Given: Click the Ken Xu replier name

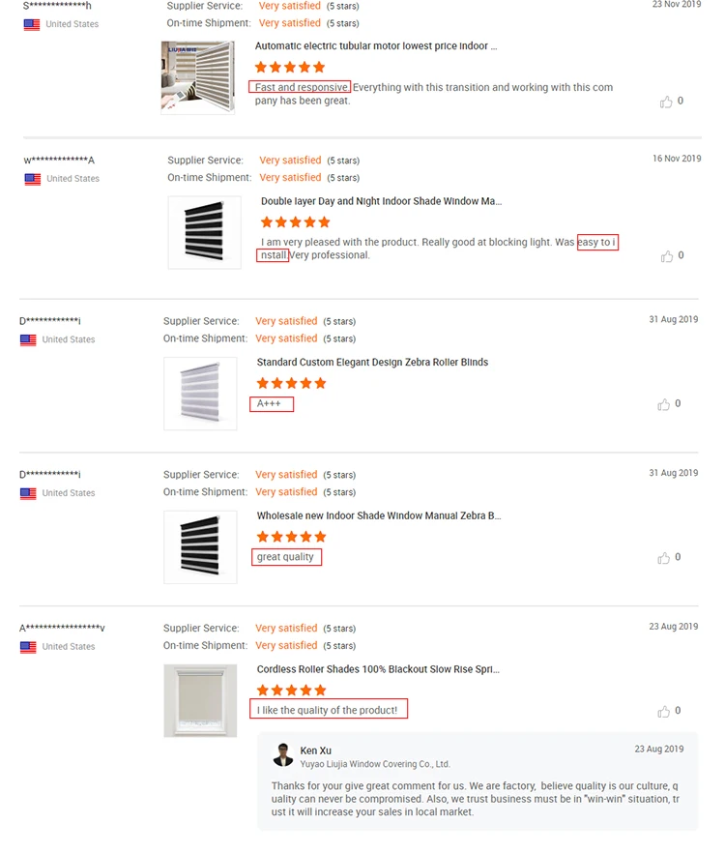Looking at the screenshot, I should tap(316, 750).
